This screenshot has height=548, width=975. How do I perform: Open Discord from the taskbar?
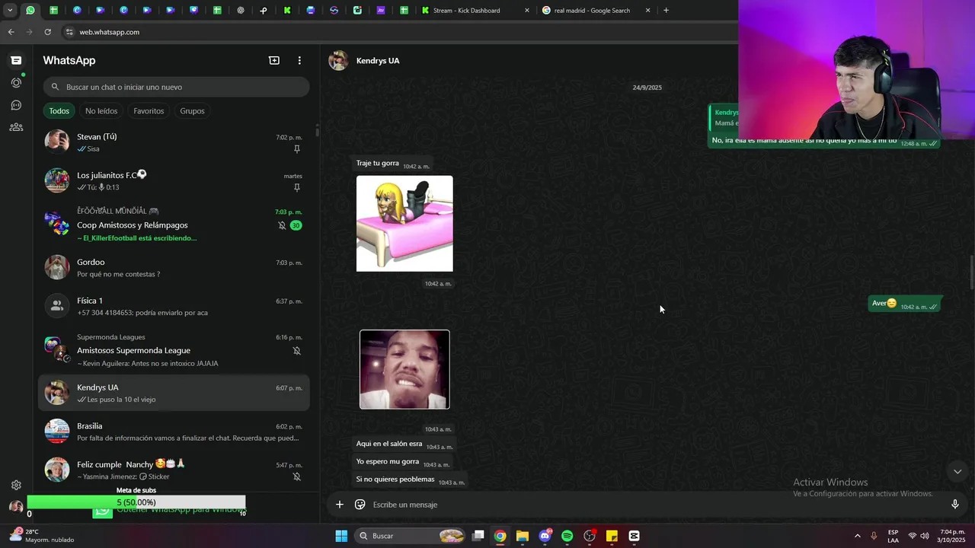click(545, 536)
